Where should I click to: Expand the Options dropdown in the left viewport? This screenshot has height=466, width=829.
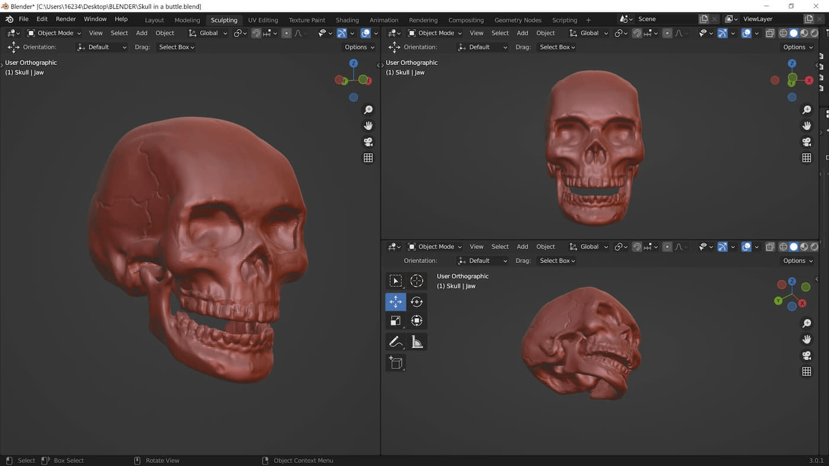coord(359,47)
